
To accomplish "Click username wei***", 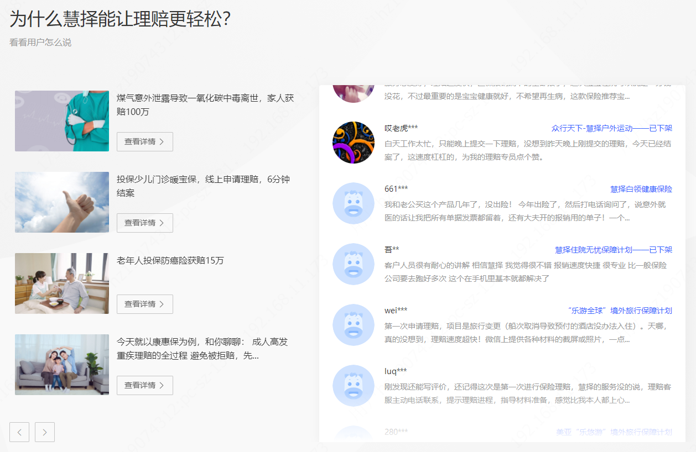I will (x=396, y=311).
